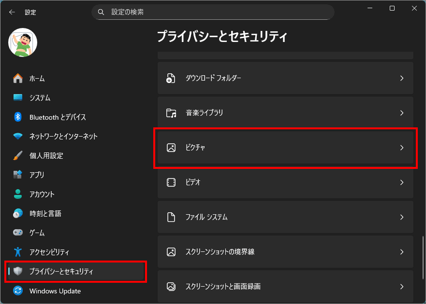Viewport: 426px width, 304px height.
Task: Go to アカウント settings page
Action: (42, 194)
